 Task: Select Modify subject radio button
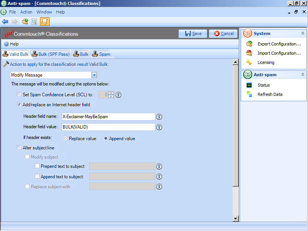pos(27,157)
